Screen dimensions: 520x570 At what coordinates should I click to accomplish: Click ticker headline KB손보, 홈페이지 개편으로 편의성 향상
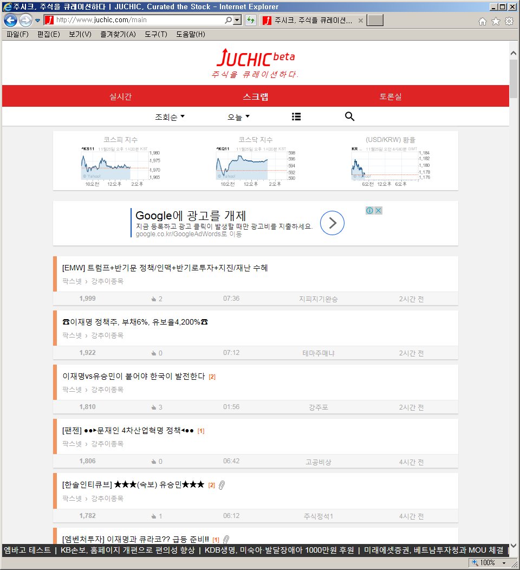127,550
